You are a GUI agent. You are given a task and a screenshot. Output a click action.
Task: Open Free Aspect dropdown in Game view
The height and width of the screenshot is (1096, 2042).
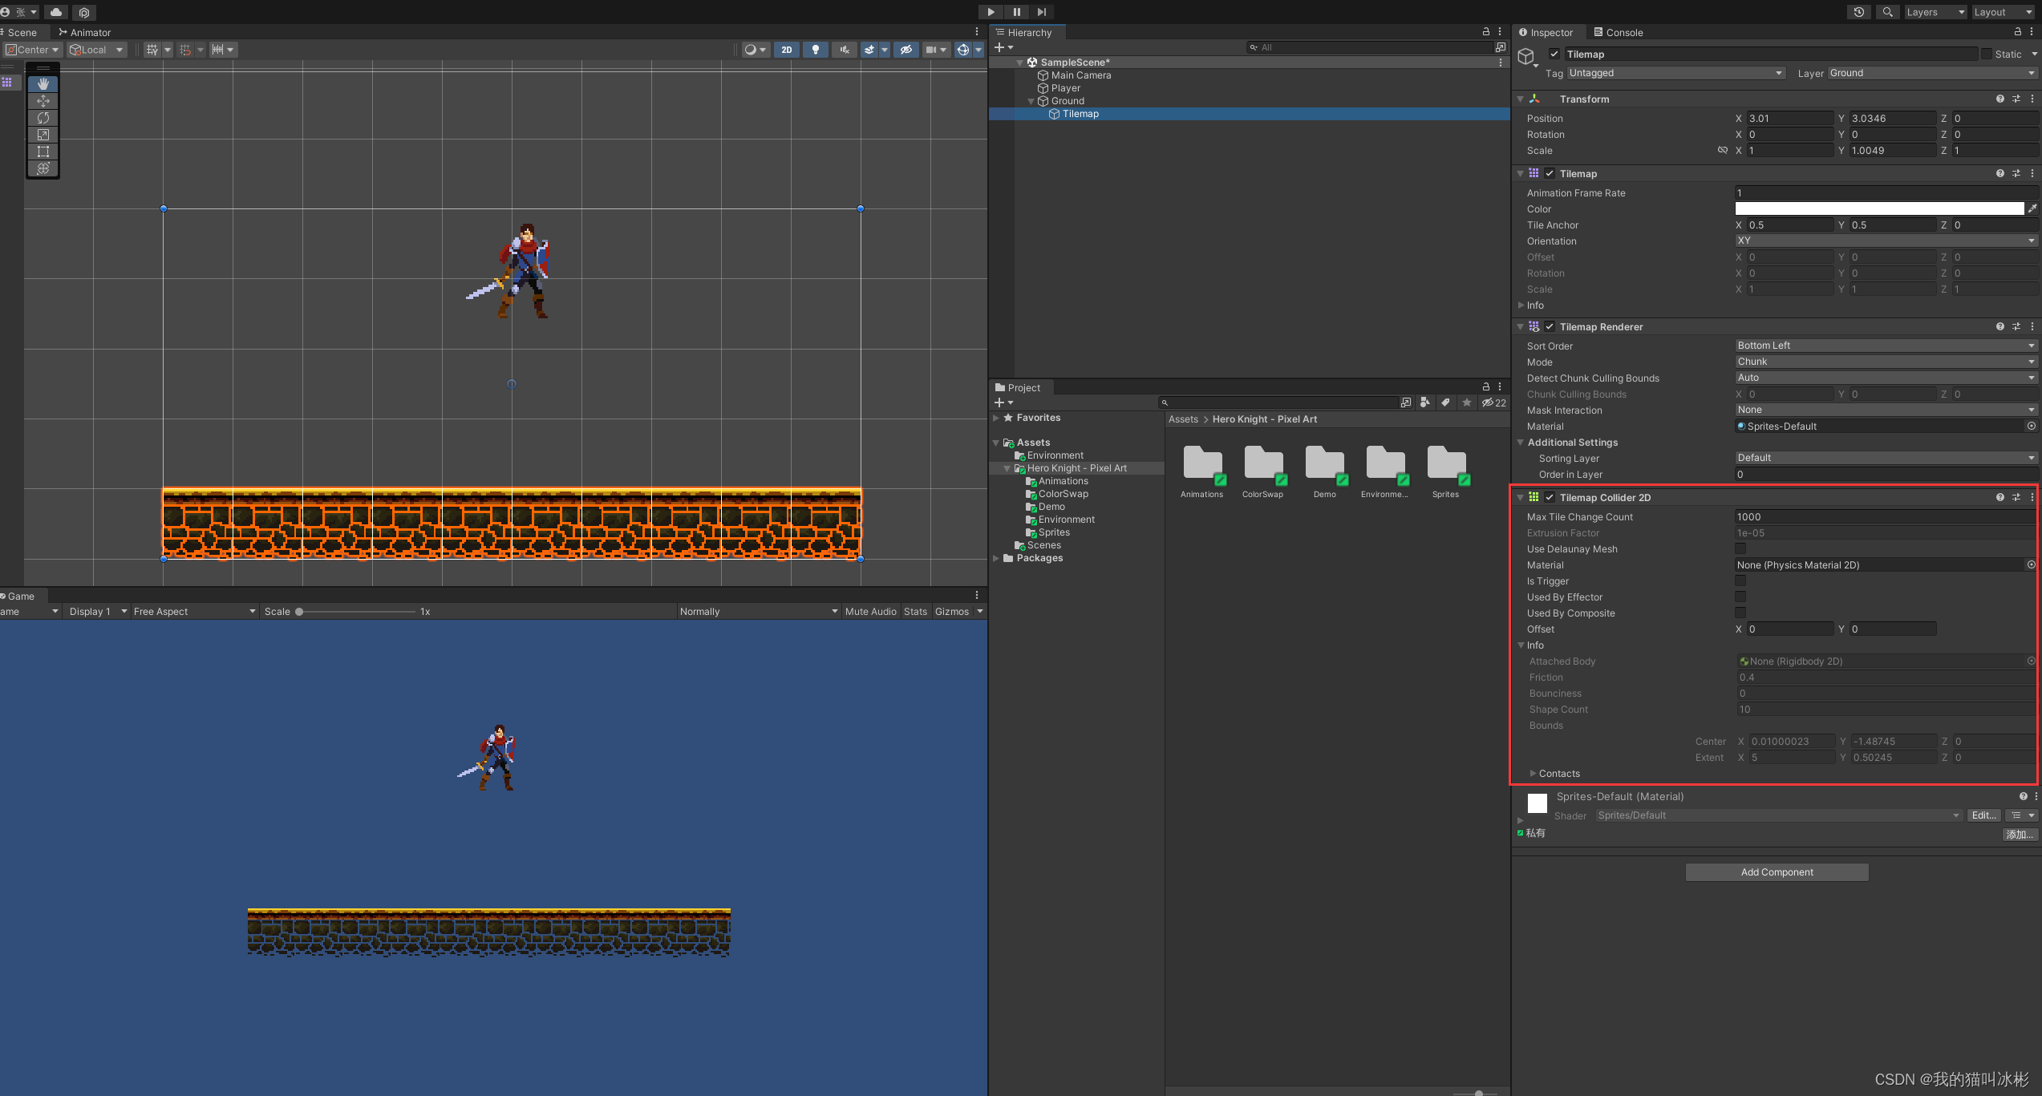tap(194, 612)
